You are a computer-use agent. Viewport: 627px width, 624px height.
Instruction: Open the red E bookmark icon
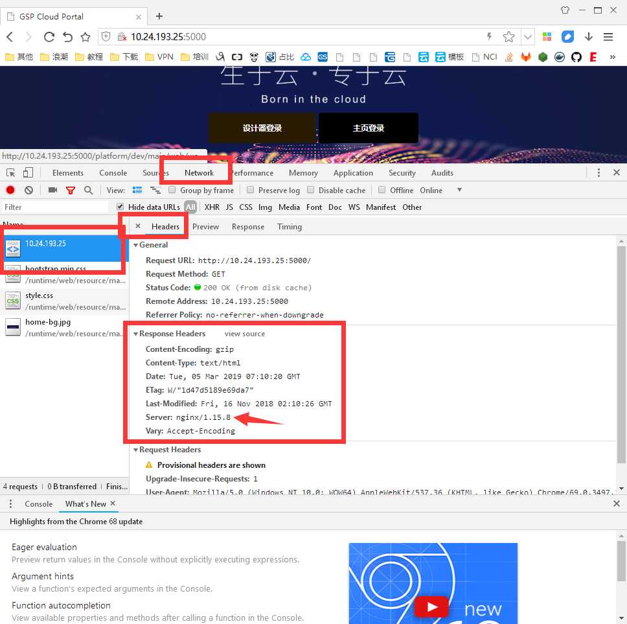(593, 57)
